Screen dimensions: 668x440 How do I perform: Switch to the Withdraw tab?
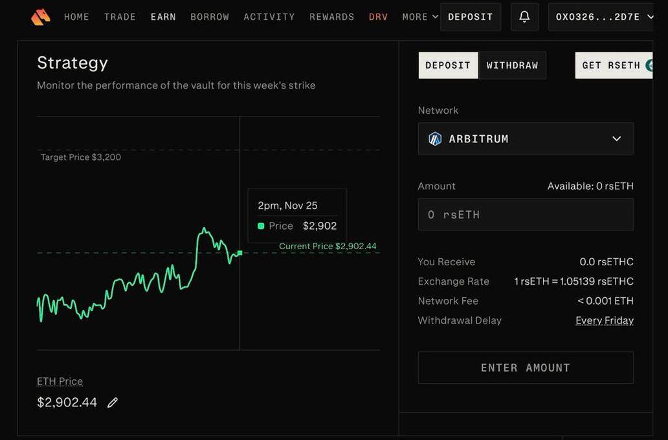click(512, 65)
